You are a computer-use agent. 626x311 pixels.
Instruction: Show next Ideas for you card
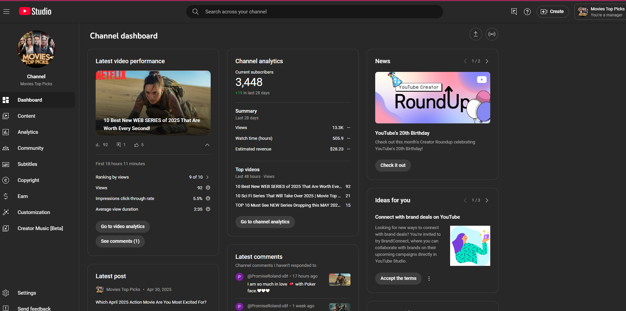pyautogui.click(x=487, y=200)
